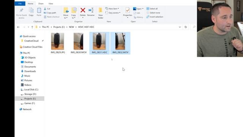Open Network in the navigation pane
This screenshot has width=243, height=137.
click(27, 109)
